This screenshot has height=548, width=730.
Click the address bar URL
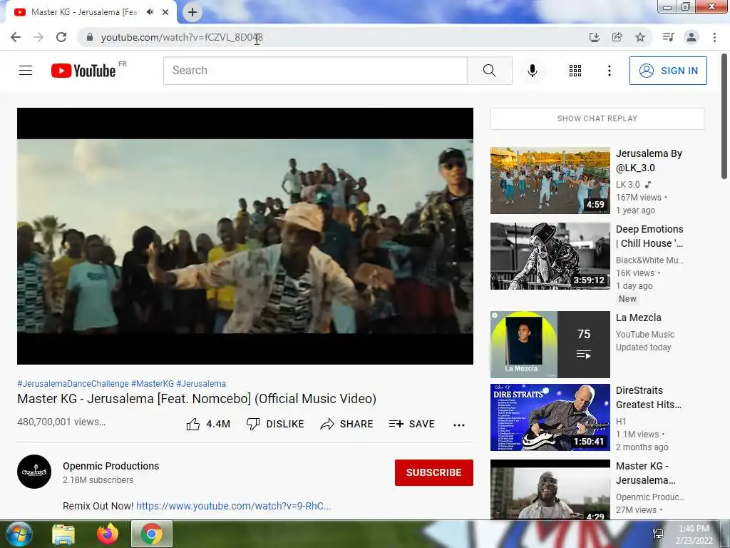pos(182,37)
